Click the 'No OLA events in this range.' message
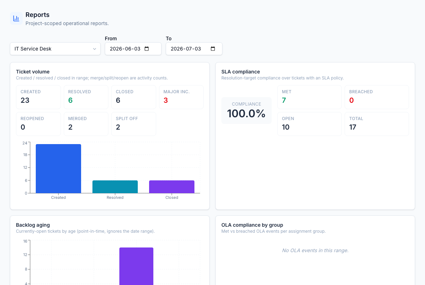Screen dimensions: 425x285 [315, 250]
